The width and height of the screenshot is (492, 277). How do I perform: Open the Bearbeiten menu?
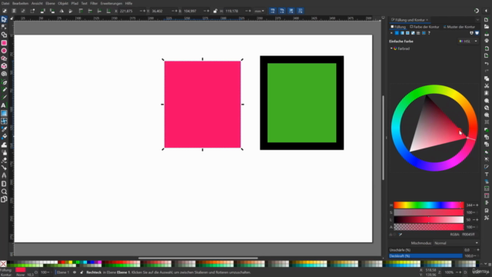coord(21,3)
